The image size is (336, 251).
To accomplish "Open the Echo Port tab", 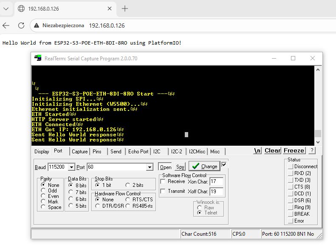I will coord(138,152).
